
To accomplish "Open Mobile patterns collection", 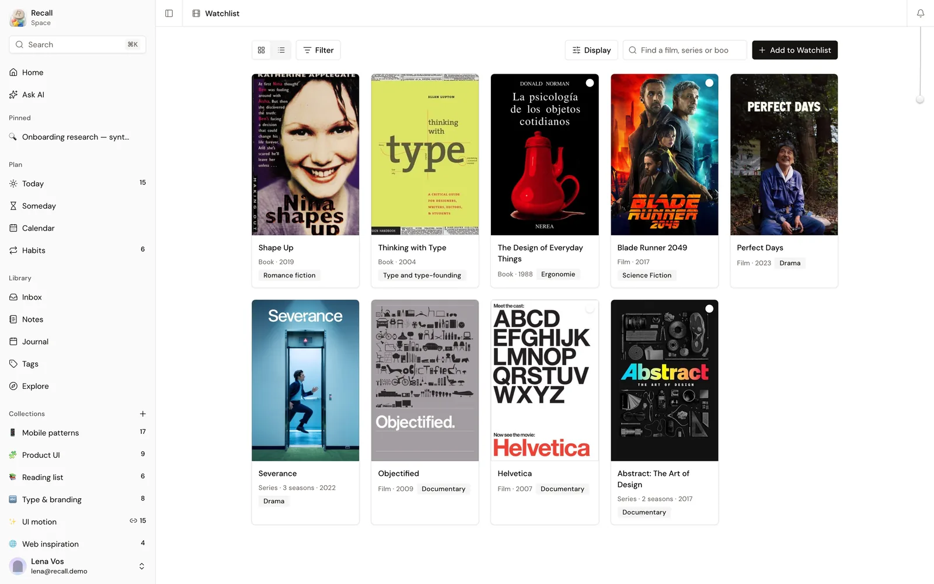I will pos(78,433).
